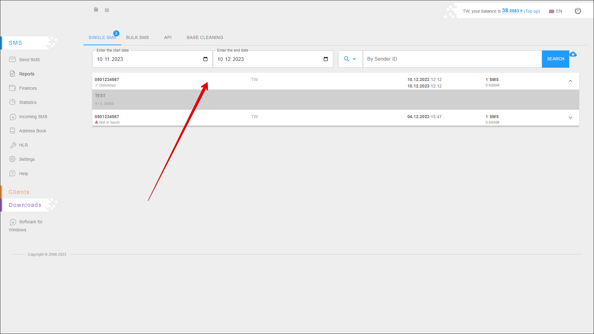Viewport: 594px width, 334px height.
Task: Click the power logout icon
Action: point(578,11)
